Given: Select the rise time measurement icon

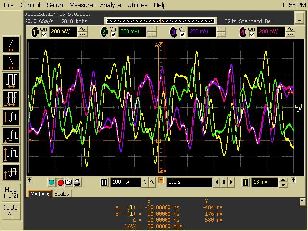Looking at the screenshot, I should click(x=11, y=44).
